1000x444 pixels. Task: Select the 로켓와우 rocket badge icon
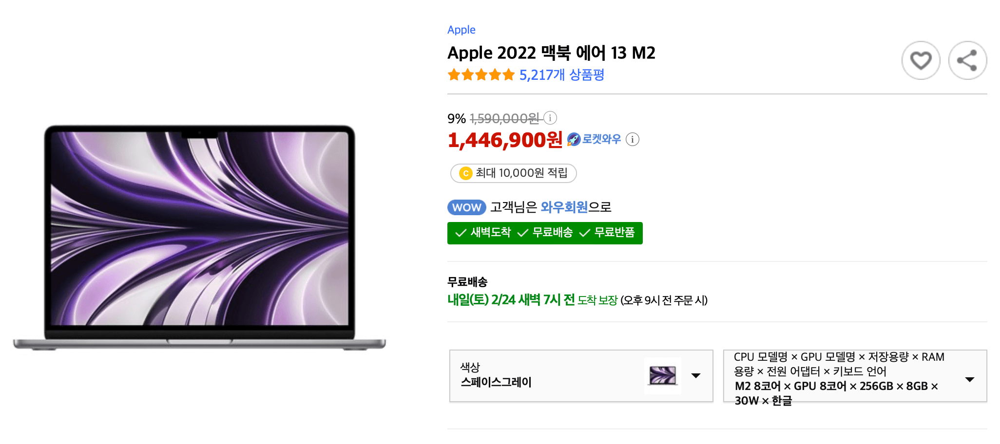[x=574, y=139]
